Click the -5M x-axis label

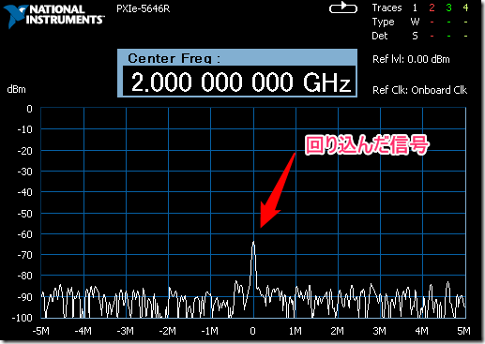click(x=41, y=331)
